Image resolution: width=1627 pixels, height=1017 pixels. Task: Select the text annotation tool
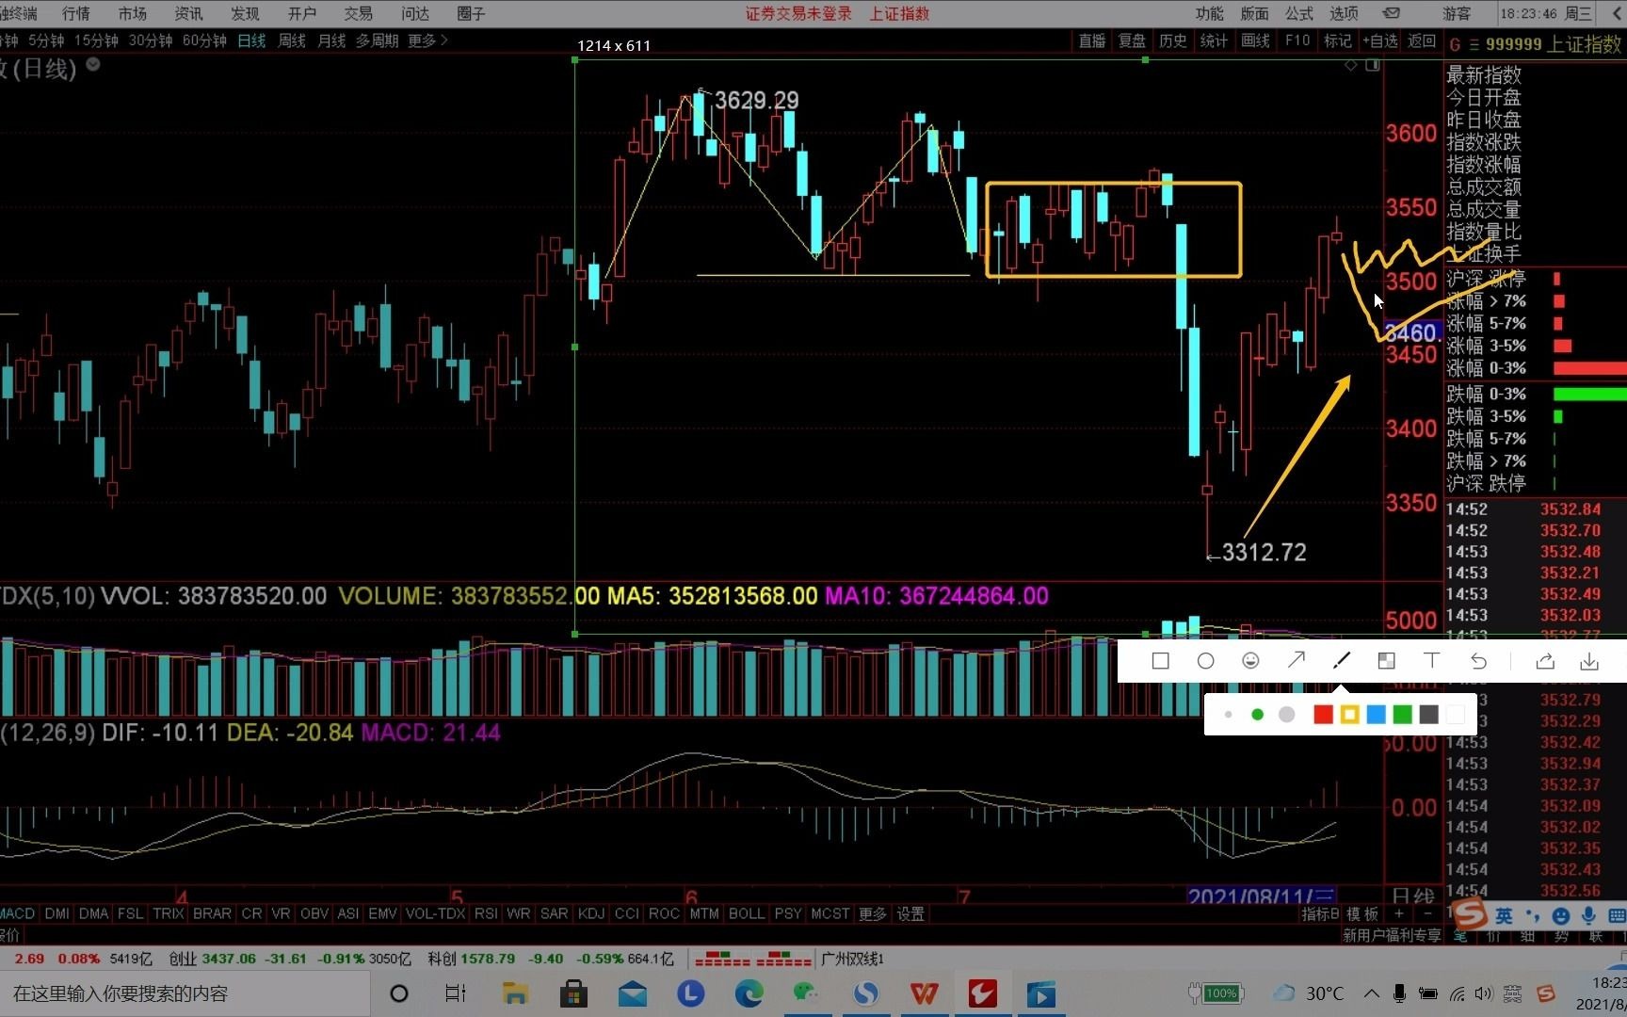click(x=1432, y=661)
